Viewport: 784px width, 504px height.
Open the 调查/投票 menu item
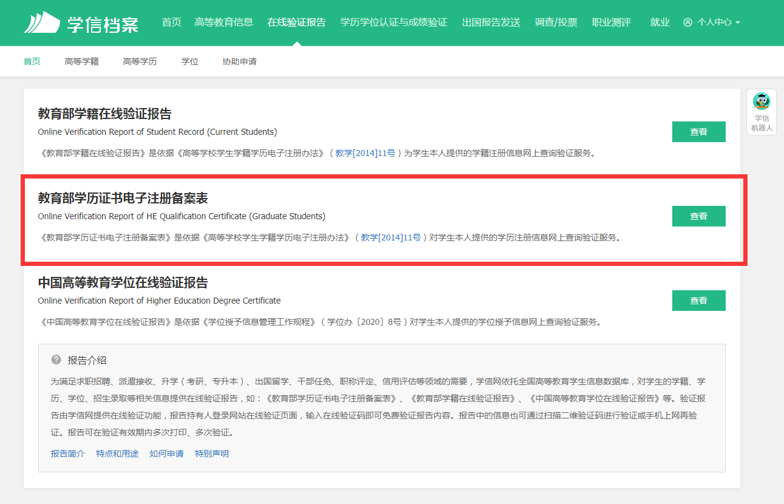556,22
